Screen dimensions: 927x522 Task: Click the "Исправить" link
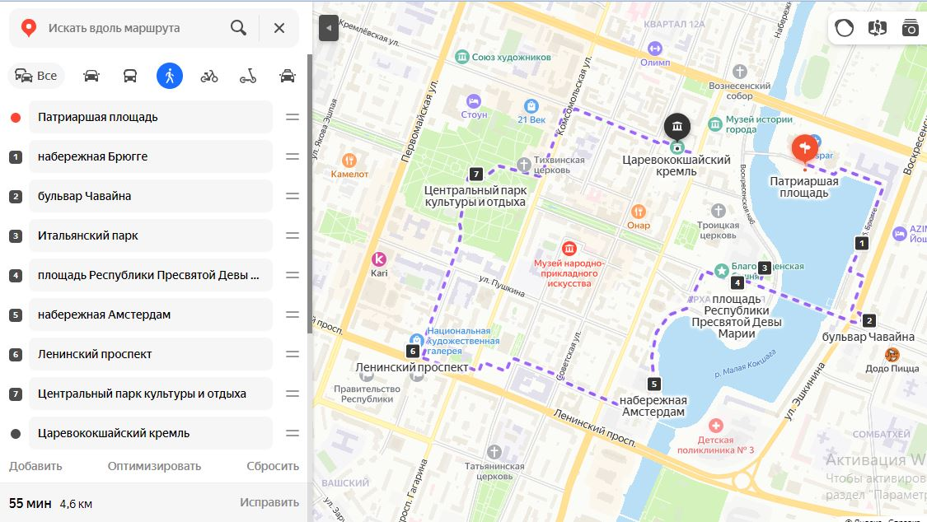269,502
